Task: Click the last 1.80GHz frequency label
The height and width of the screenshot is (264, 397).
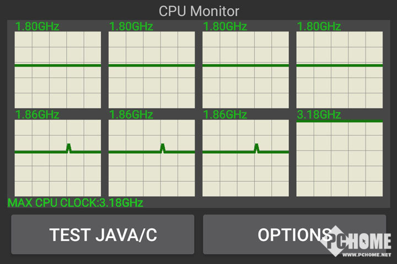Action: [x=319, y=26]
